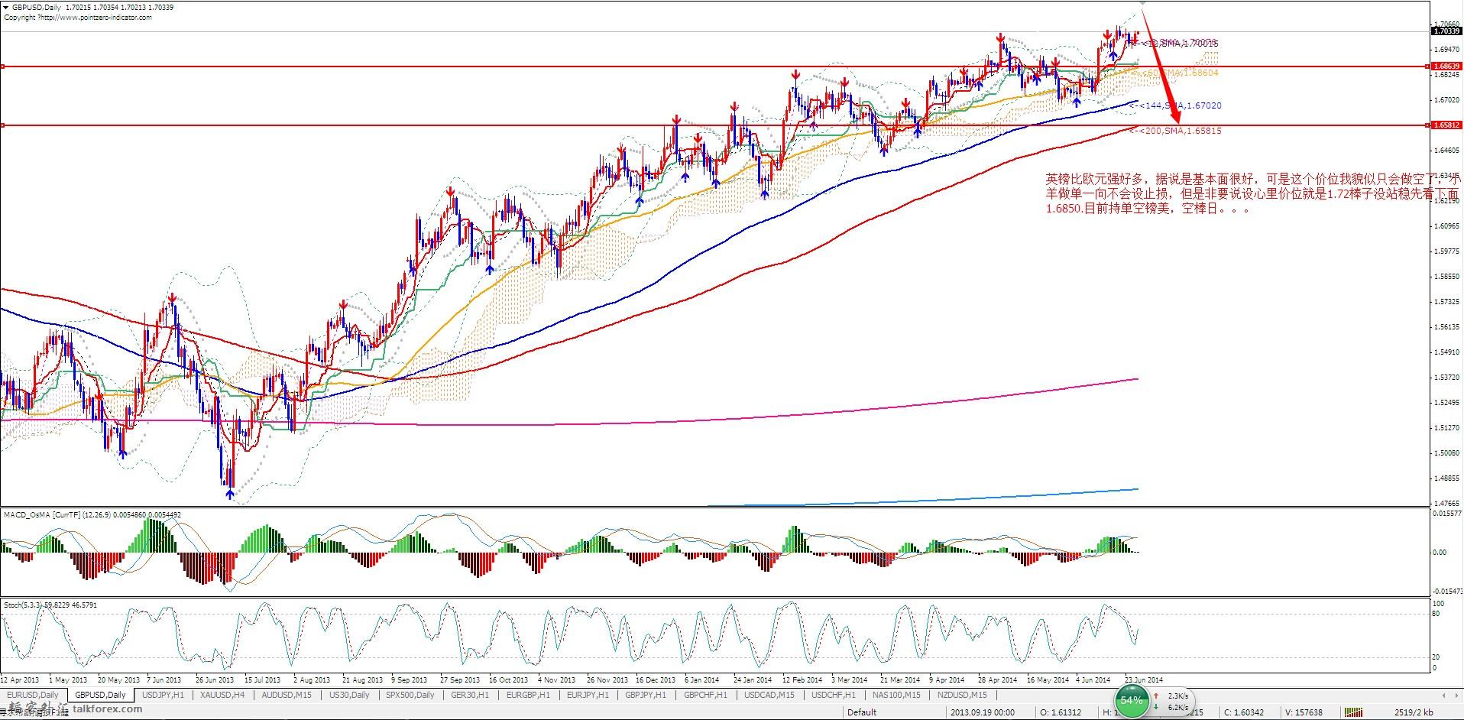Click the current price 1.70339 label
The width and height of the screenshot is (1464, 720).
click(x=1446, y=31)
